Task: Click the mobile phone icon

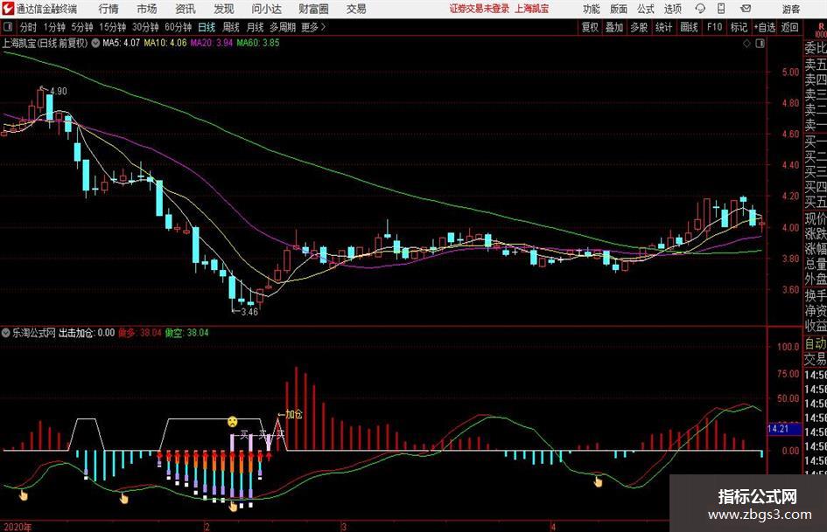Action: pos(721,9)
